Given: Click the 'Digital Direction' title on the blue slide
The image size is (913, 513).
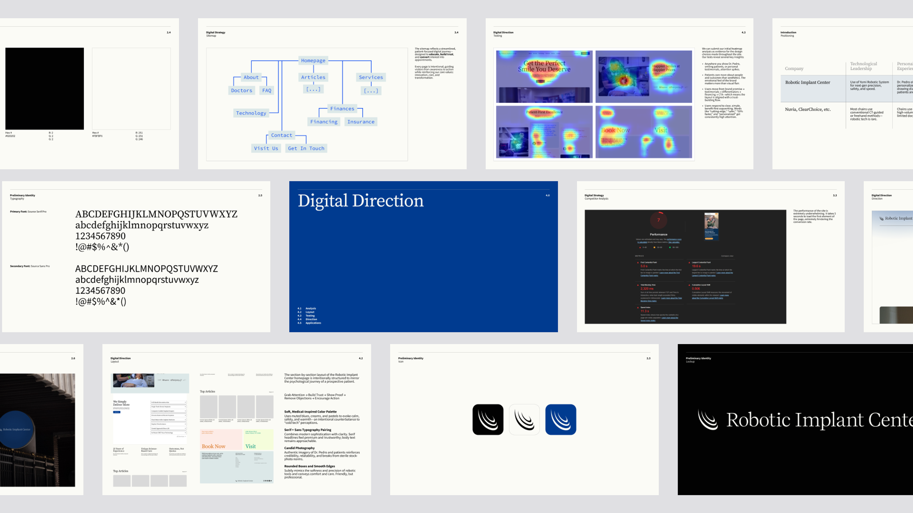Looking at the screenshot, I should click(x=361, y=201).
